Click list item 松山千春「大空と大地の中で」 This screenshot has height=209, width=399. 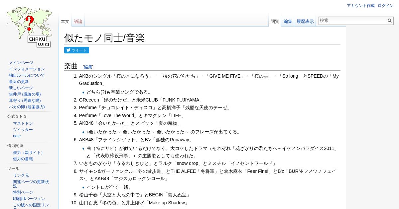point(135,195)
